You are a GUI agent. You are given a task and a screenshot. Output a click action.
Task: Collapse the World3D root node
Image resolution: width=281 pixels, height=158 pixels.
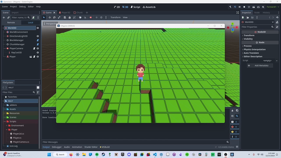coord(3,28)
